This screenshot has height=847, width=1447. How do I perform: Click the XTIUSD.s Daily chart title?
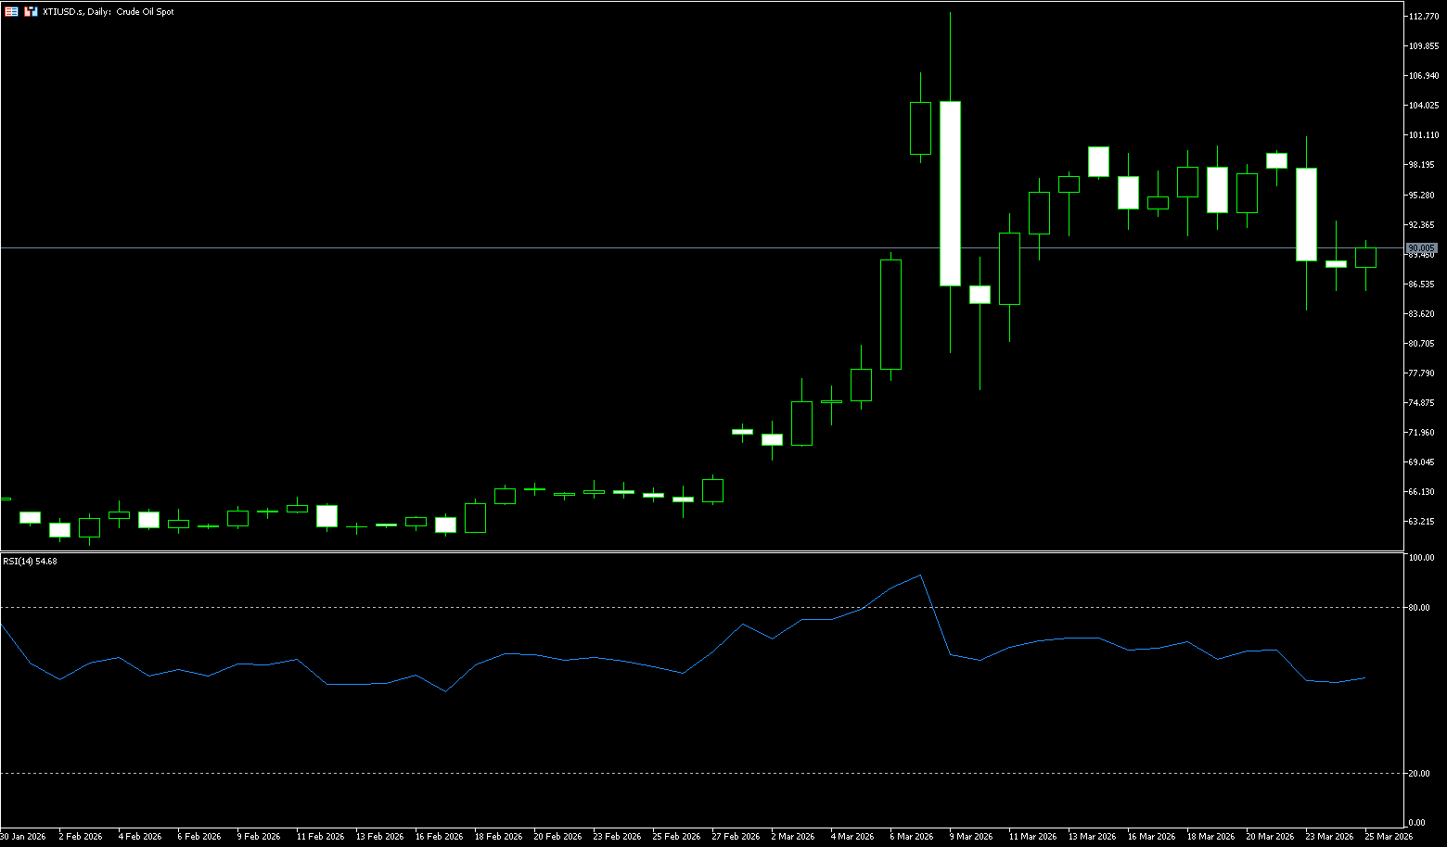[x=109, y=12]
